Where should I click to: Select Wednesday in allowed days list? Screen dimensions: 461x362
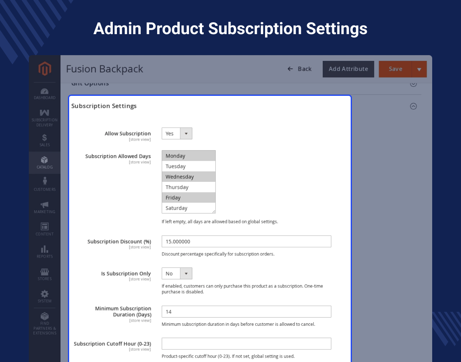click(189, 176)
